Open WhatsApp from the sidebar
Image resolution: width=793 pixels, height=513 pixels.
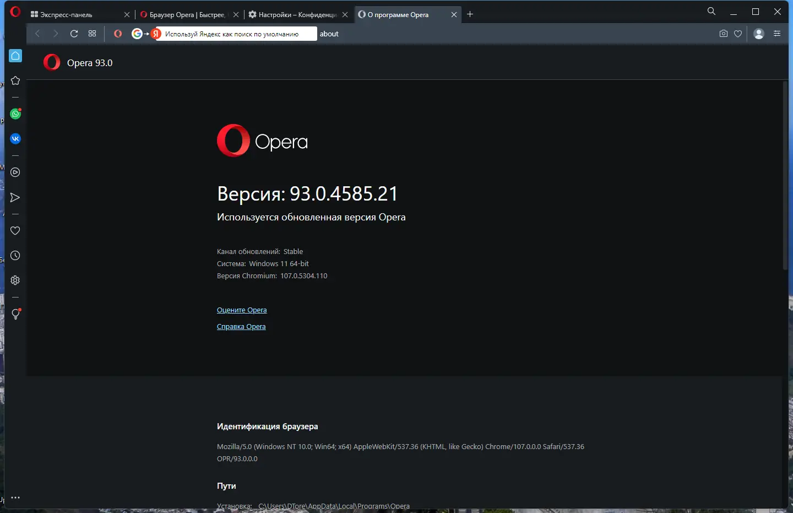click(15, 114)
